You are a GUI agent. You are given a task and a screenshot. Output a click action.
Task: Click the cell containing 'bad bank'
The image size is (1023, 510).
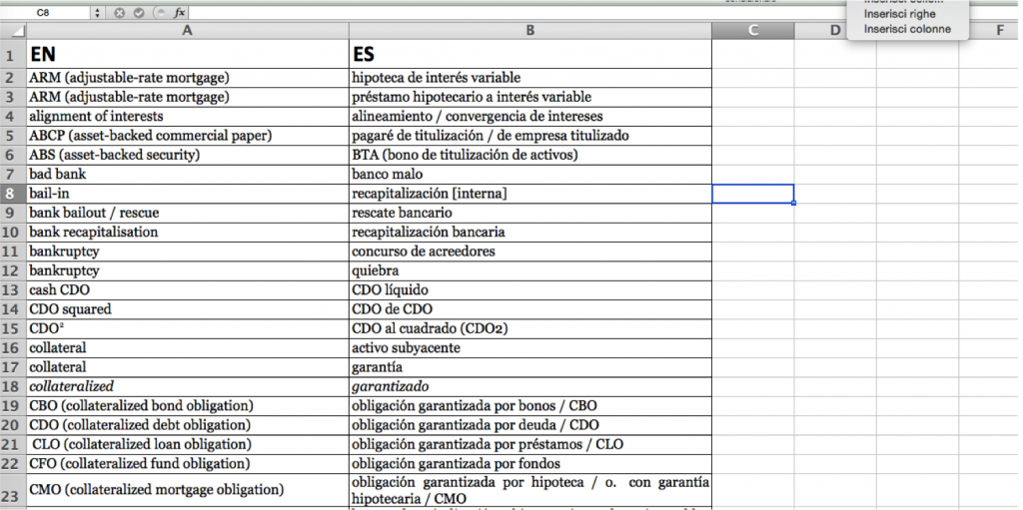click(188, 174)
